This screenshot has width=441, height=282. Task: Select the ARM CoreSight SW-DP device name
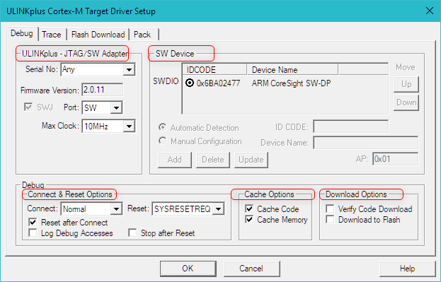[x=291, y=83]
